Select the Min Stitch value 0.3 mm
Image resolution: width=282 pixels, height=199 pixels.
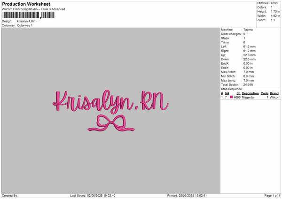click(249, 76)
